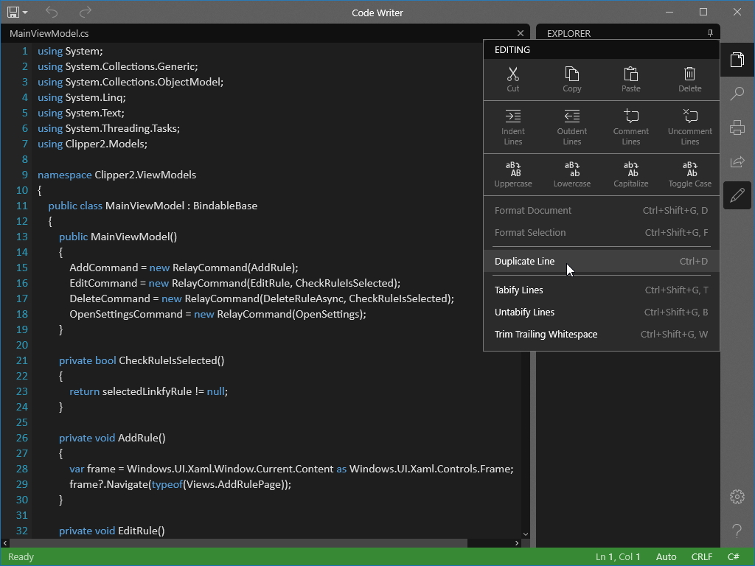Click the horizontal scrollbar thumb

coord(238,543)
